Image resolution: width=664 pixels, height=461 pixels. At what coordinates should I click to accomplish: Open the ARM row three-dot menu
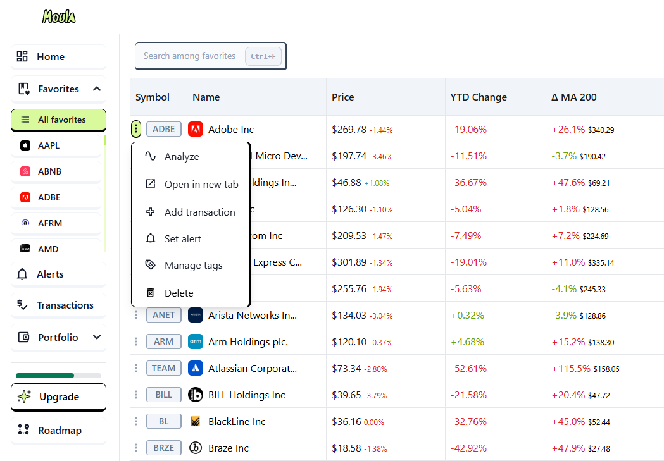pyautogui.click(x=136, y=341)
